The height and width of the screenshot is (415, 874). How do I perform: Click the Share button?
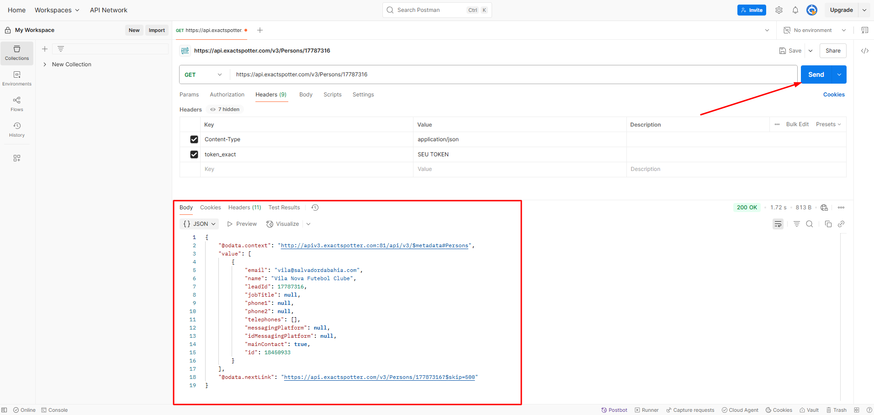coord(833,51)
